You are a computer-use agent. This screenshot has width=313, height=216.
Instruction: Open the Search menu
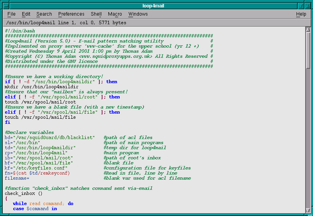coord(44,14)
